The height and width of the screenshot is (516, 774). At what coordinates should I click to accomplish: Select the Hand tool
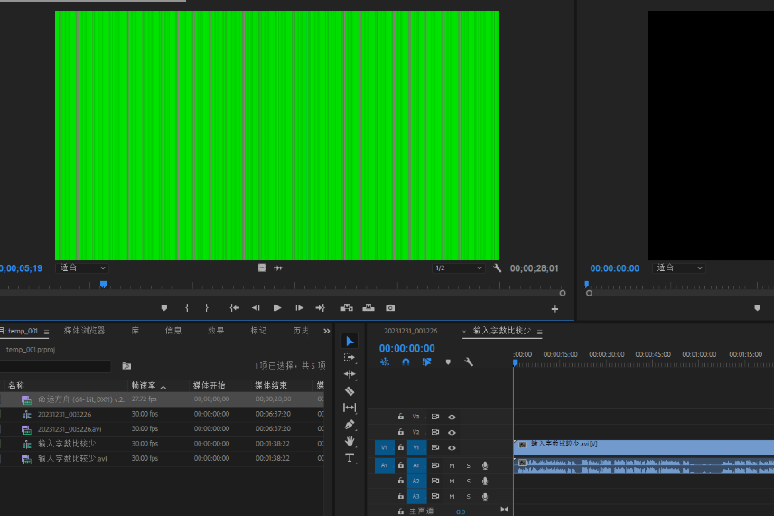click(350, 441)
